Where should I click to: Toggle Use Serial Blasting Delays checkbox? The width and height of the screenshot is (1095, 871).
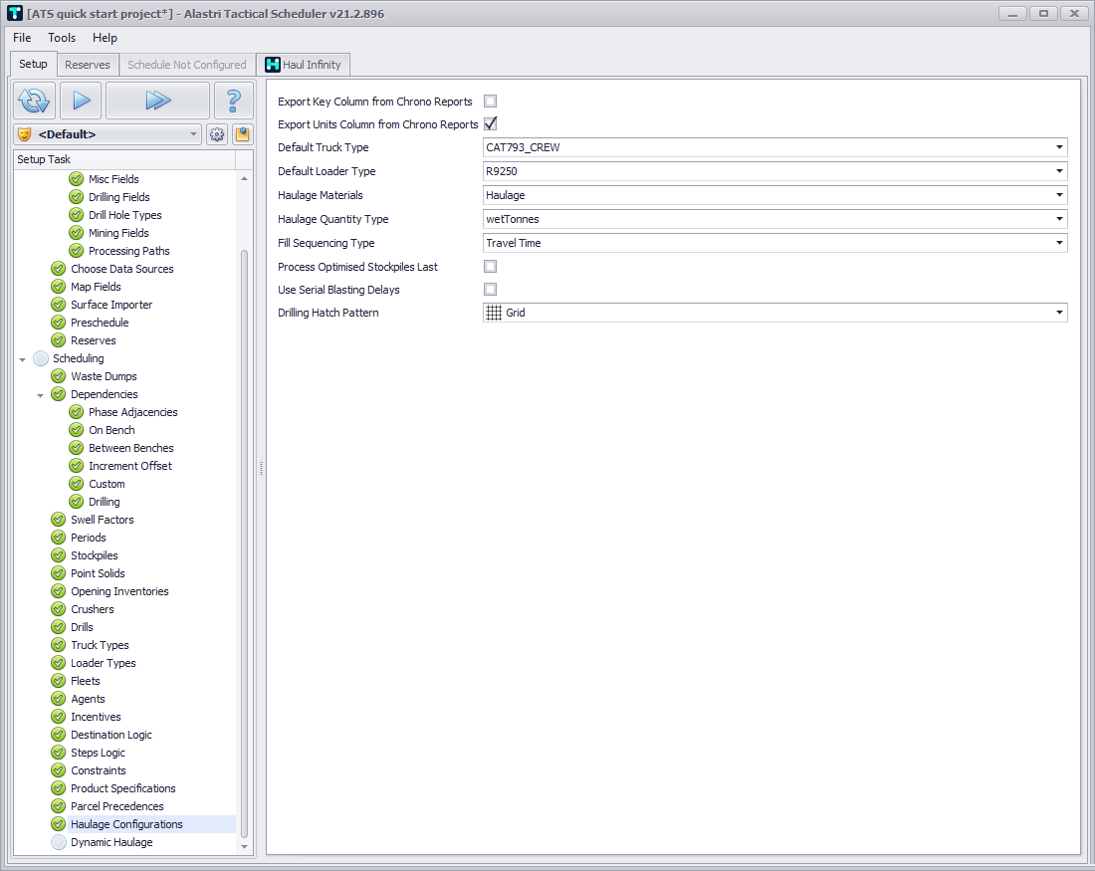point(490,290)
